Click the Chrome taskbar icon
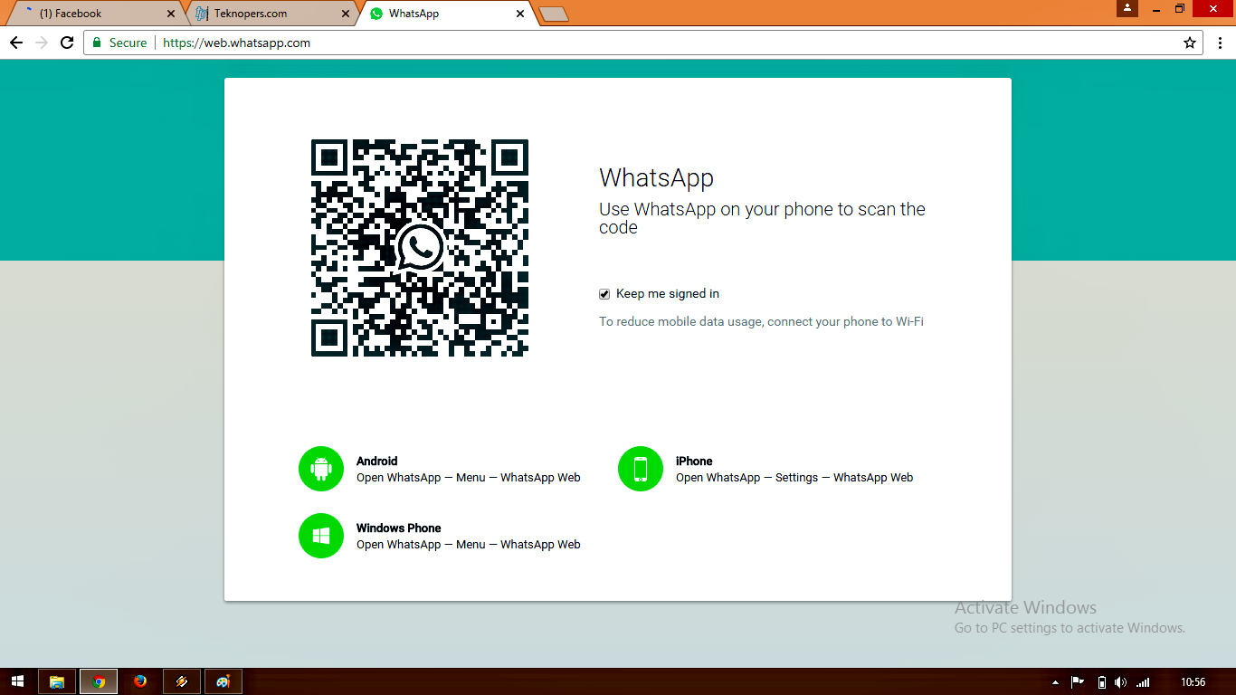 pyautogui.click(x=99, y=681)
